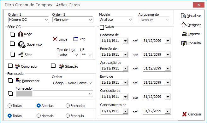Viewport: 207px width, 123px height.
Task: Expand the Fornecedor Ordem combo box
Action: 73,83
